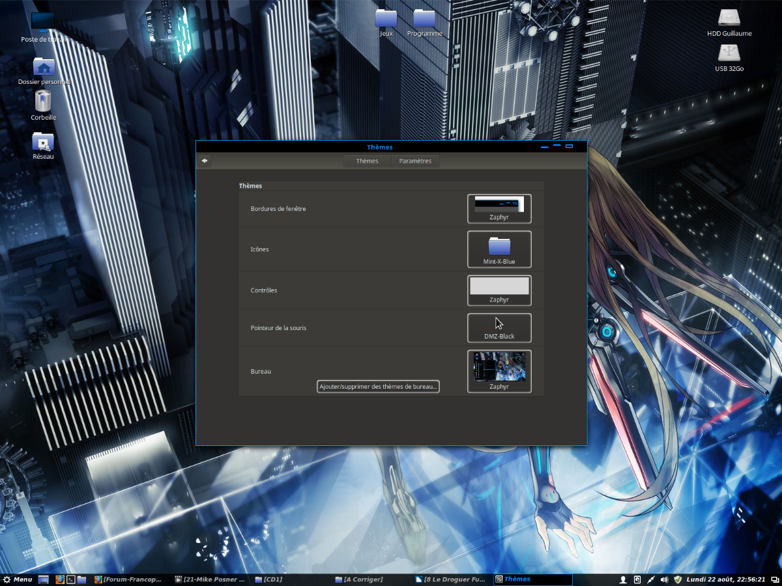Click the Thèmes window title bar
Image resolution: width=782 pixels, height=586 pixels.
point(379,147)
